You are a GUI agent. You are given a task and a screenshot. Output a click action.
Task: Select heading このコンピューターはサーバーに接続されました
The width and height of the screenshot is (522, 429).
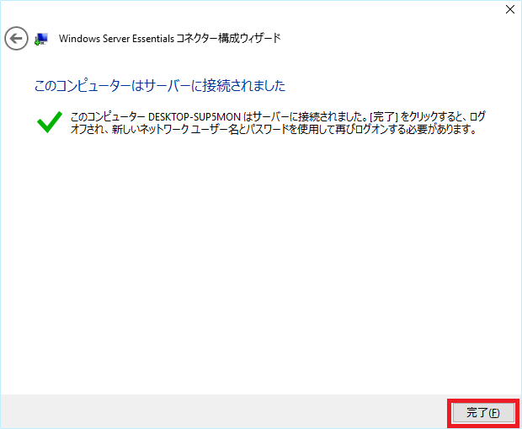coord(160,86)
